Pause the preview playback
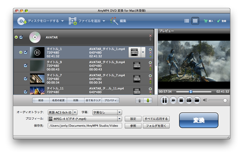243x157 pixels. [164, 100]
